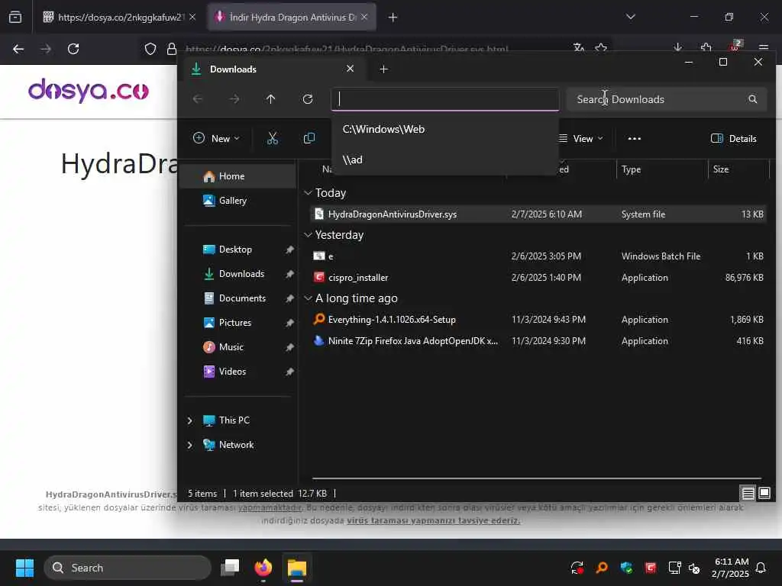Click the Firefox tracking protection shield icon
The image size is (782, 586).
[150, 49]
